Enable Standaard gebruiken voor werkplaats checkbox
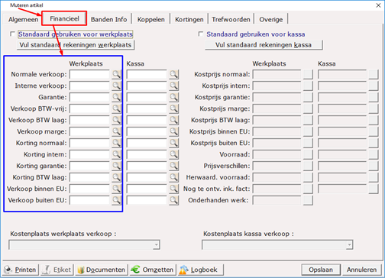Screen dimensions: 385x278 point(12,34)
